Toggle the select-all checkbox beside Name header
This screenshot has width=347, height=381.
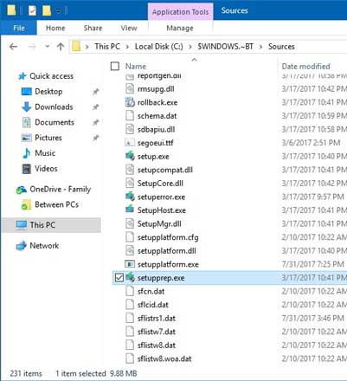point(115,66)
